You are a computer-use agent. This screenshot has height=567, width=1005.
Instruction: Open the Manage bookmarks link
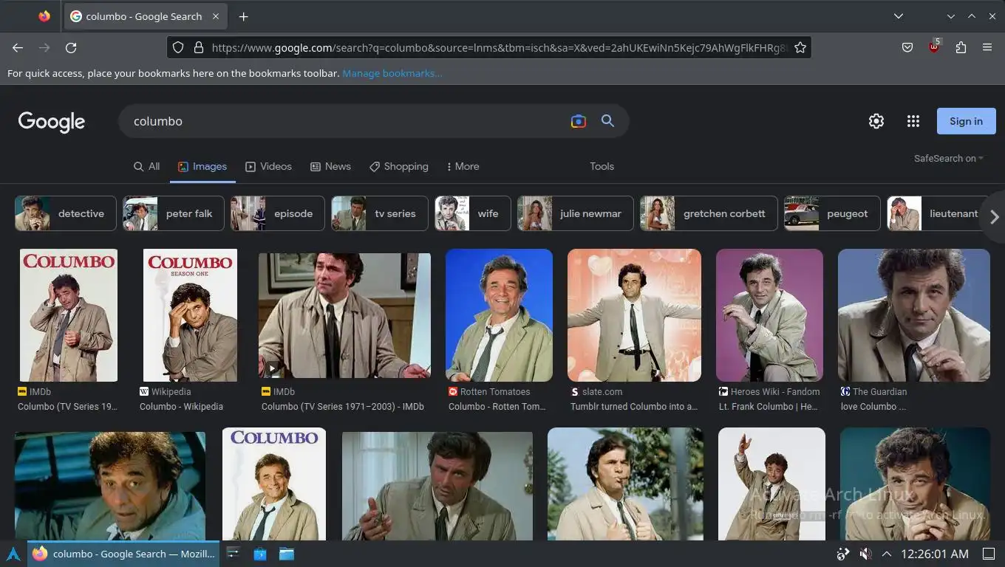coord(392,73)
